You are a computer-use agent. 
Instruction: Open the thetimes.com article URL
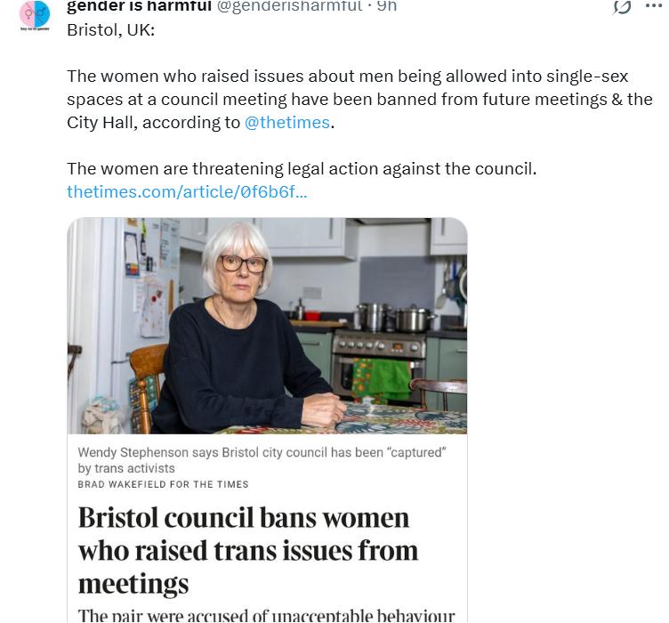[187, 191]
